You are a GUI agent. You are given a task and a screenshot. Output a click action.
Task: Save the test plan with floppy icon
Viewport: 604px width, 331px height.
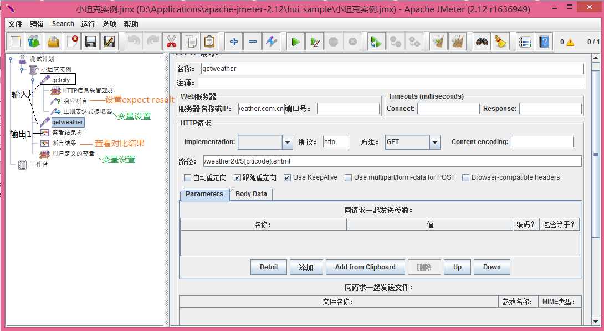click(x=90, y=41)
